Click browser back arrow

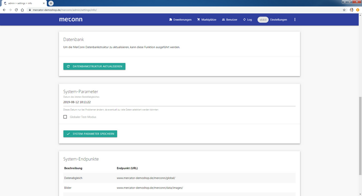(4, 10)
